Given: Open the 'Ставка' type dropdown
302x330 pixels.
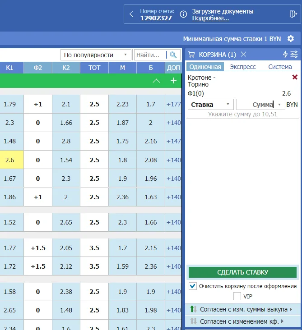Looking at the screenshot, I should click(x=210, y=105).
